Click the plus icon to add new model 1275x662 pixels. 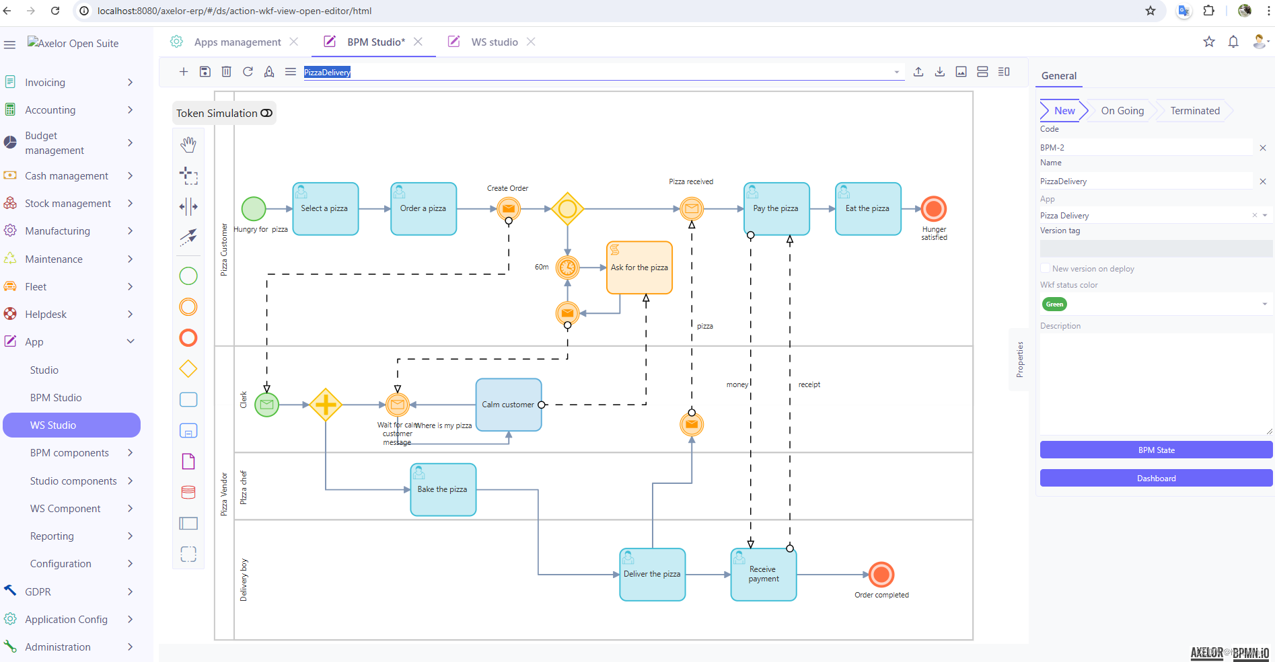[183, 72]
